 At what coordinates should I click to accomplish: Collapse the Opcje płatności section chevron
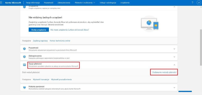point(174,65)
